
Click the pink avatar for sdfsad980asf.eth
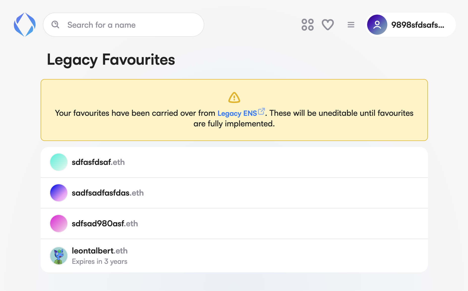click(x=59, y=224)
